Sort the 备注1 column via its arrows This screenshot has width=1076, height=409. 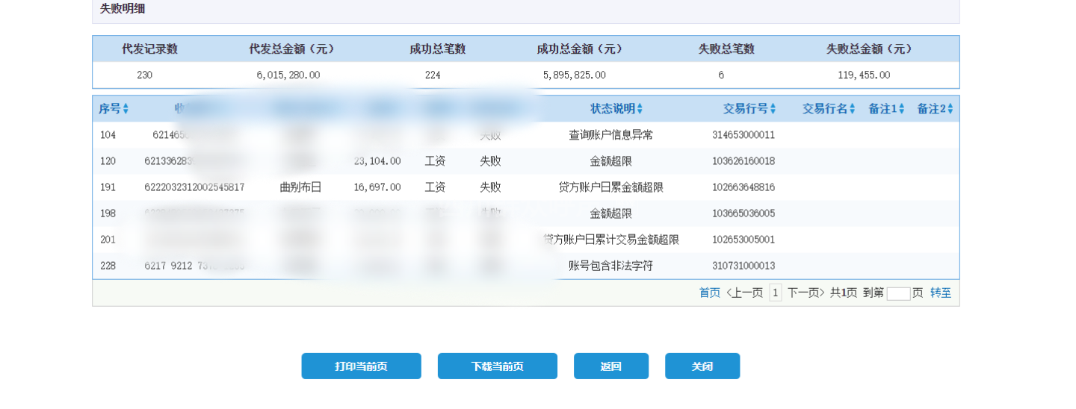pyautogui.click(x=901, y=109)
